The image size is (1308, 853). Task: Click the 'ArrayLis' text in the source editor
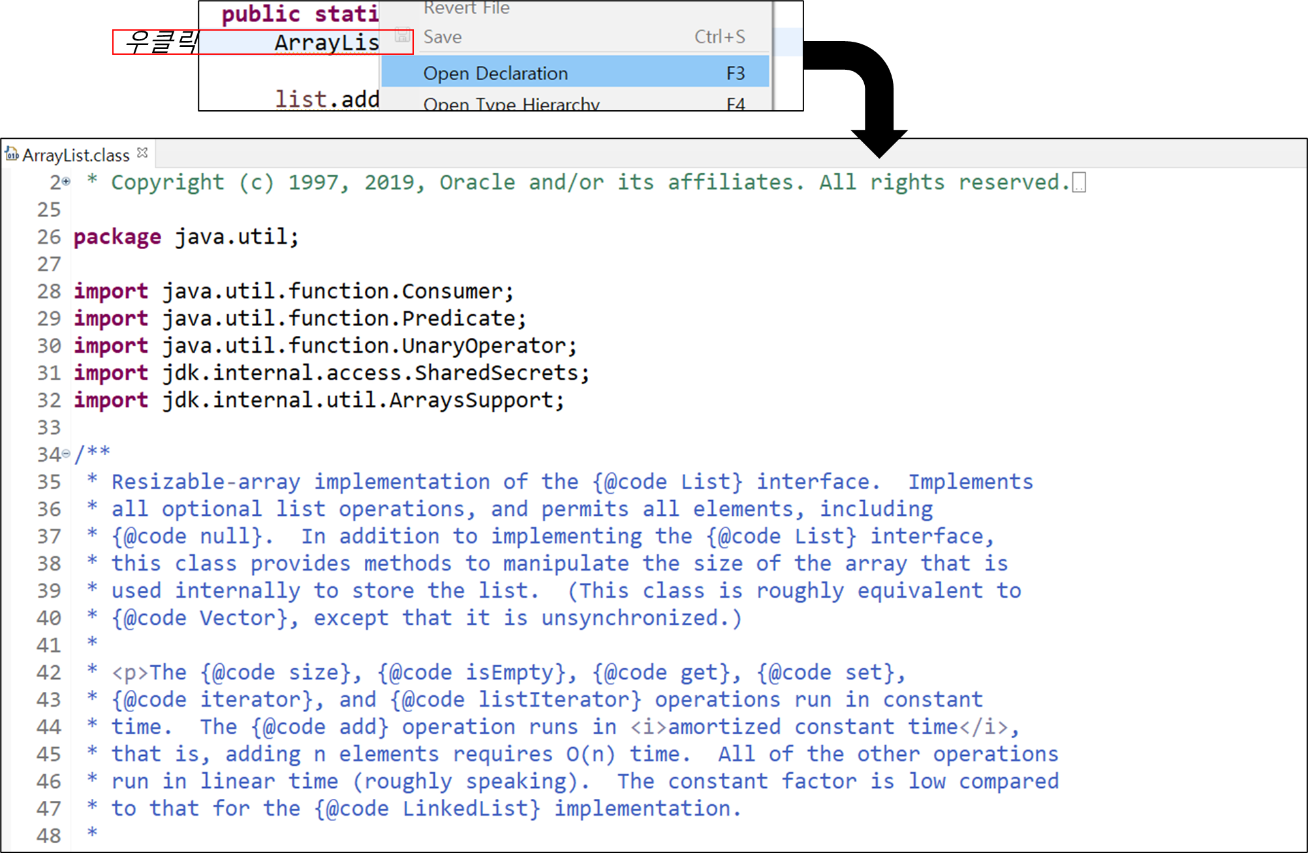tap(326, 43)
